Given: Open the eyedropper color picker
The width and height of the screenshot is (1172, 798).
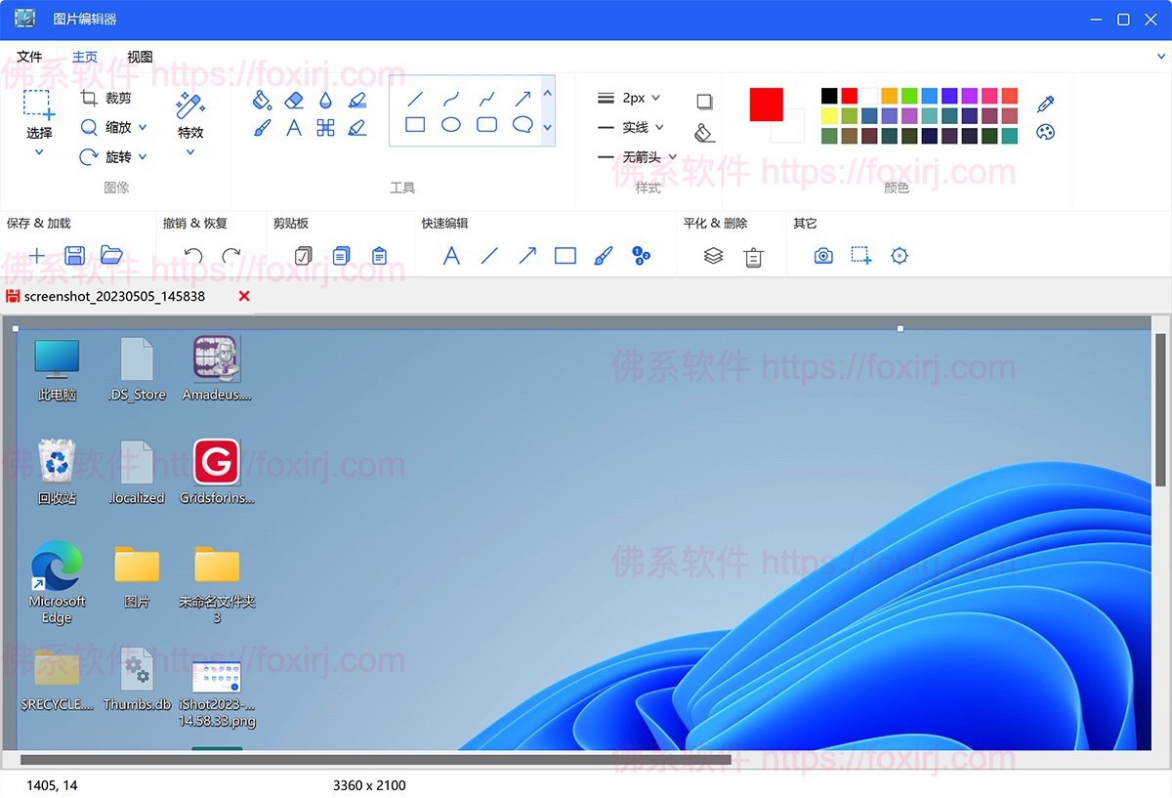Looking at the screenshot, I should click(x=1045, y=103).
